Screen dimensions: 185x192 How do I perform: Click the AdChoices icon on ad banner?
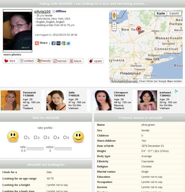tap(176, 91)
